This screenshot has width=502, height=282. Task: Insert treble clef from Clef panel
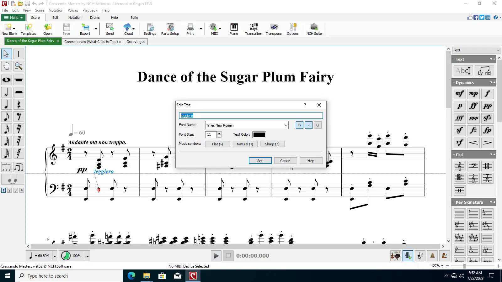click(x=460, y=166)
